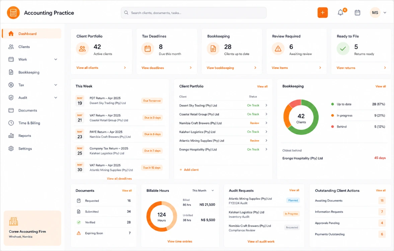The height and width of the screenshot is (251, 394).
Task: Click the Coree Accounting Firm building icon
Action: 14,221
